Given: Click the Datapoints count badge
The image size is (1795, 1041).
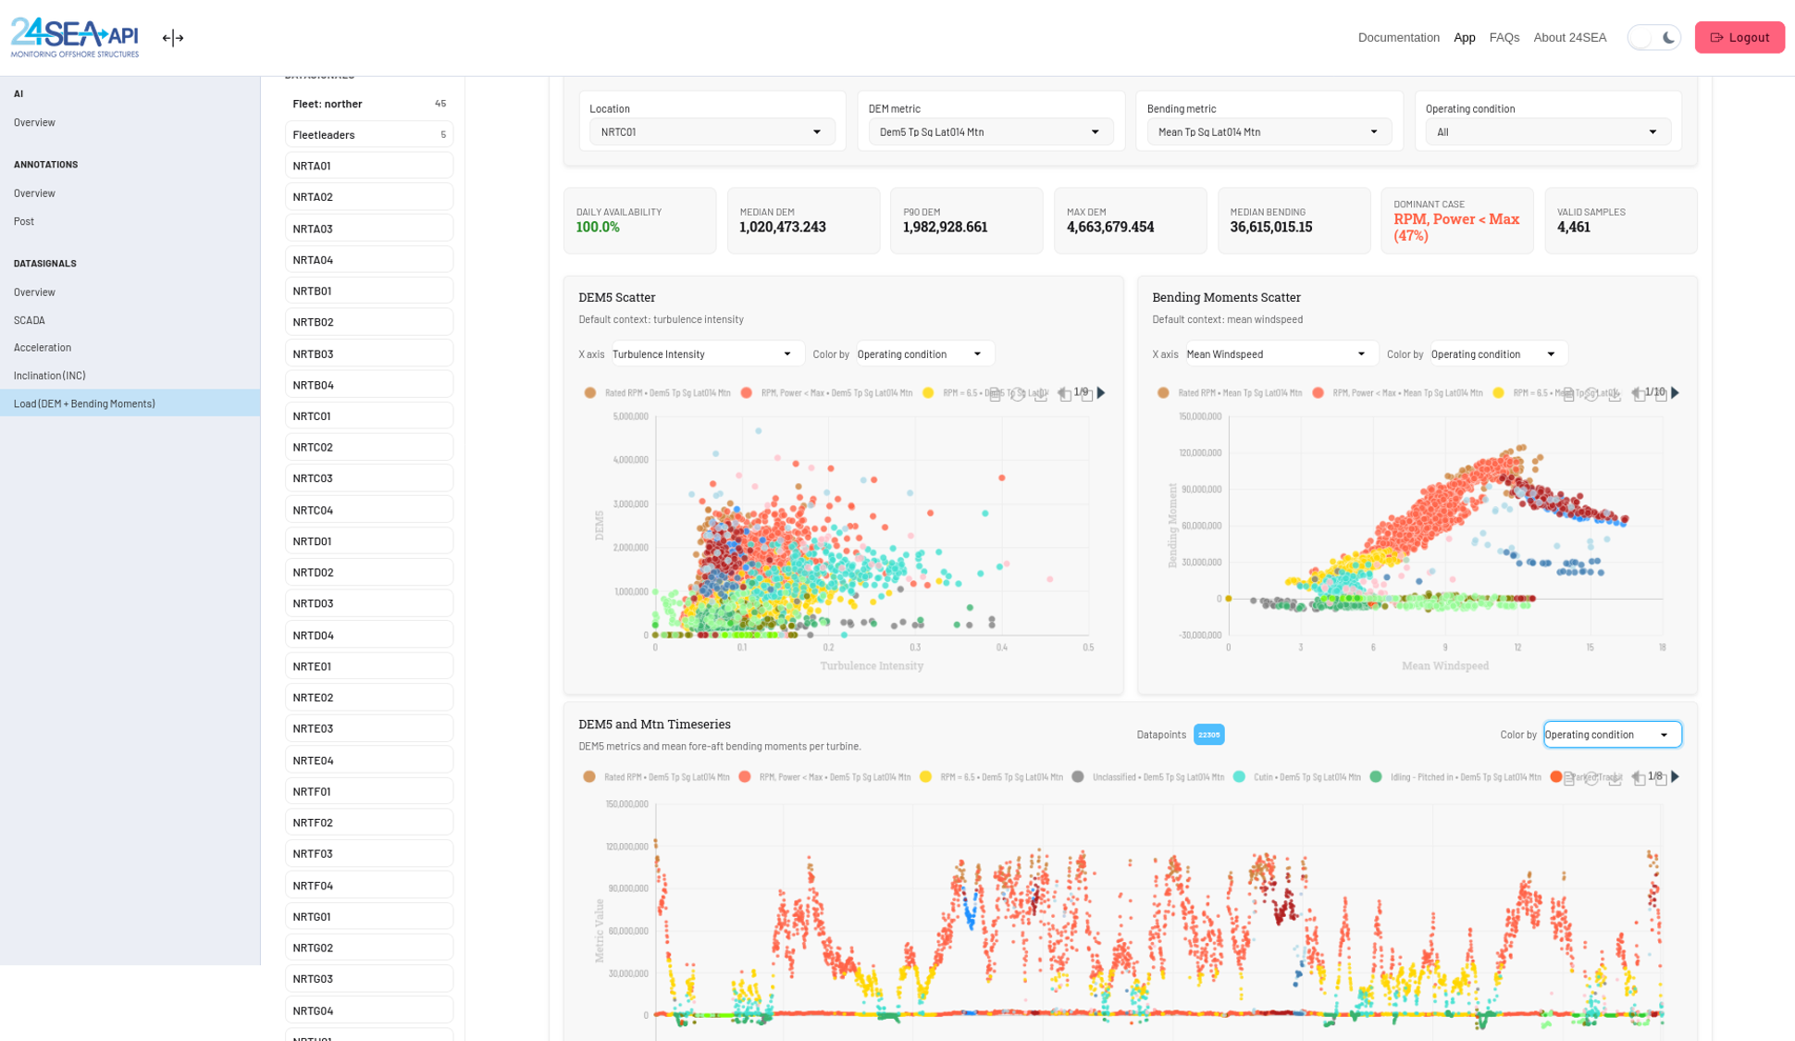Looking at the screenshot, I should coord(1208,734).
